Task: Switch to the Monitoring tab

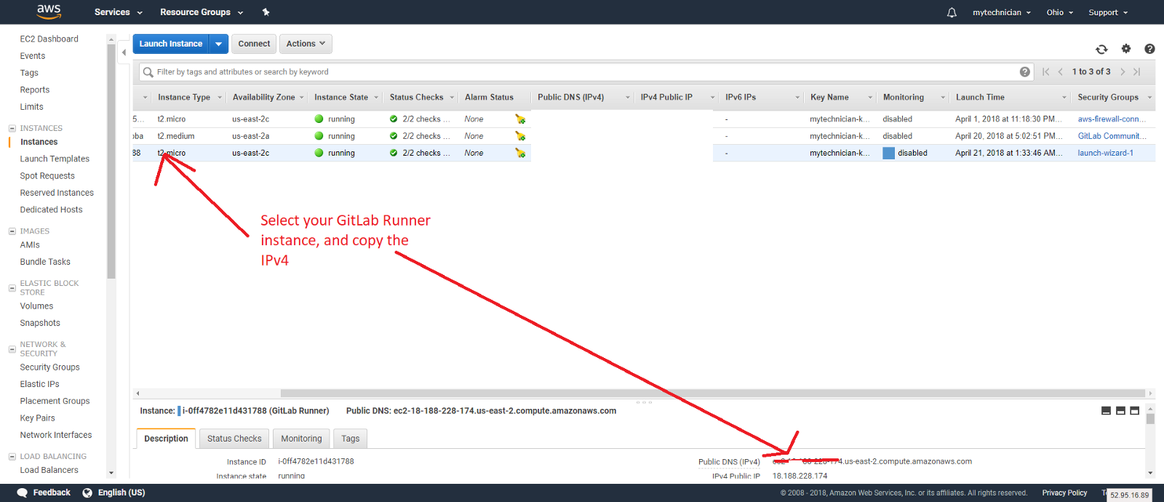Action: [x=301, y=439]
